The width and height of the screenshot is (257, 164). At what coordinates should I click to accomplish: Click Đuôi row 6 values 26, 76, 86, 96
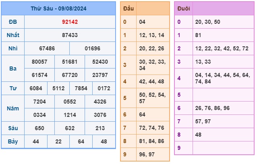point(212,108)
